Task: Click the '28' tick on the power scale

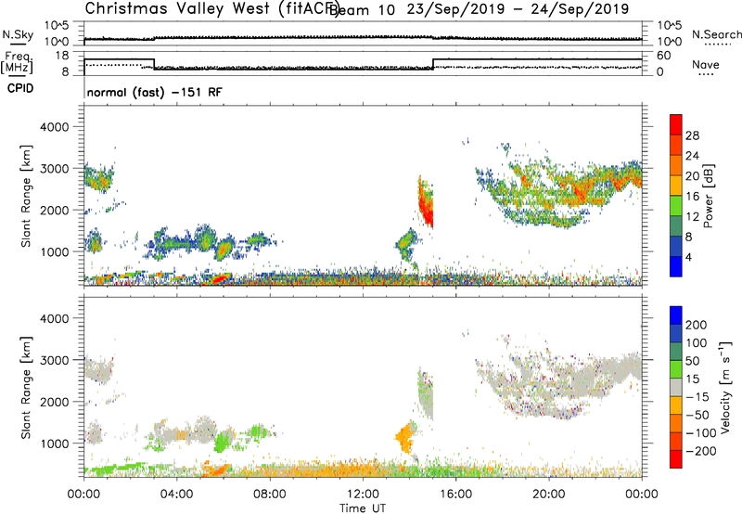Action: click(692, 135)
